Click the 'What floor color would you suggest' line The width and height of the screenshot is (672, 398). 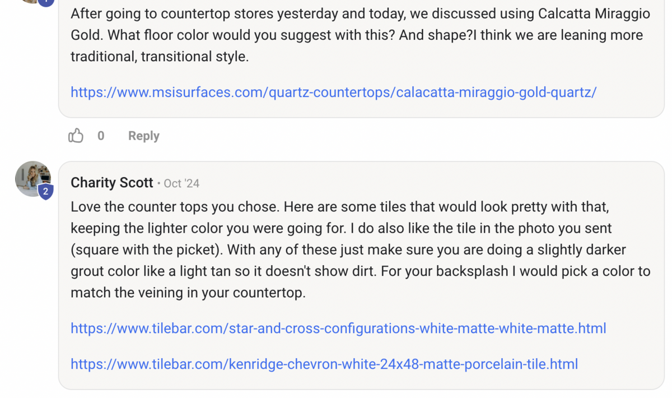[x=357, y=35]
